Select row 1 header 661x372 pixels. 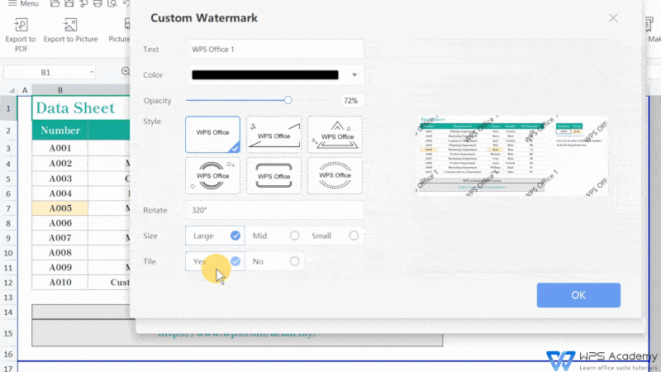[x=8, y=108]
